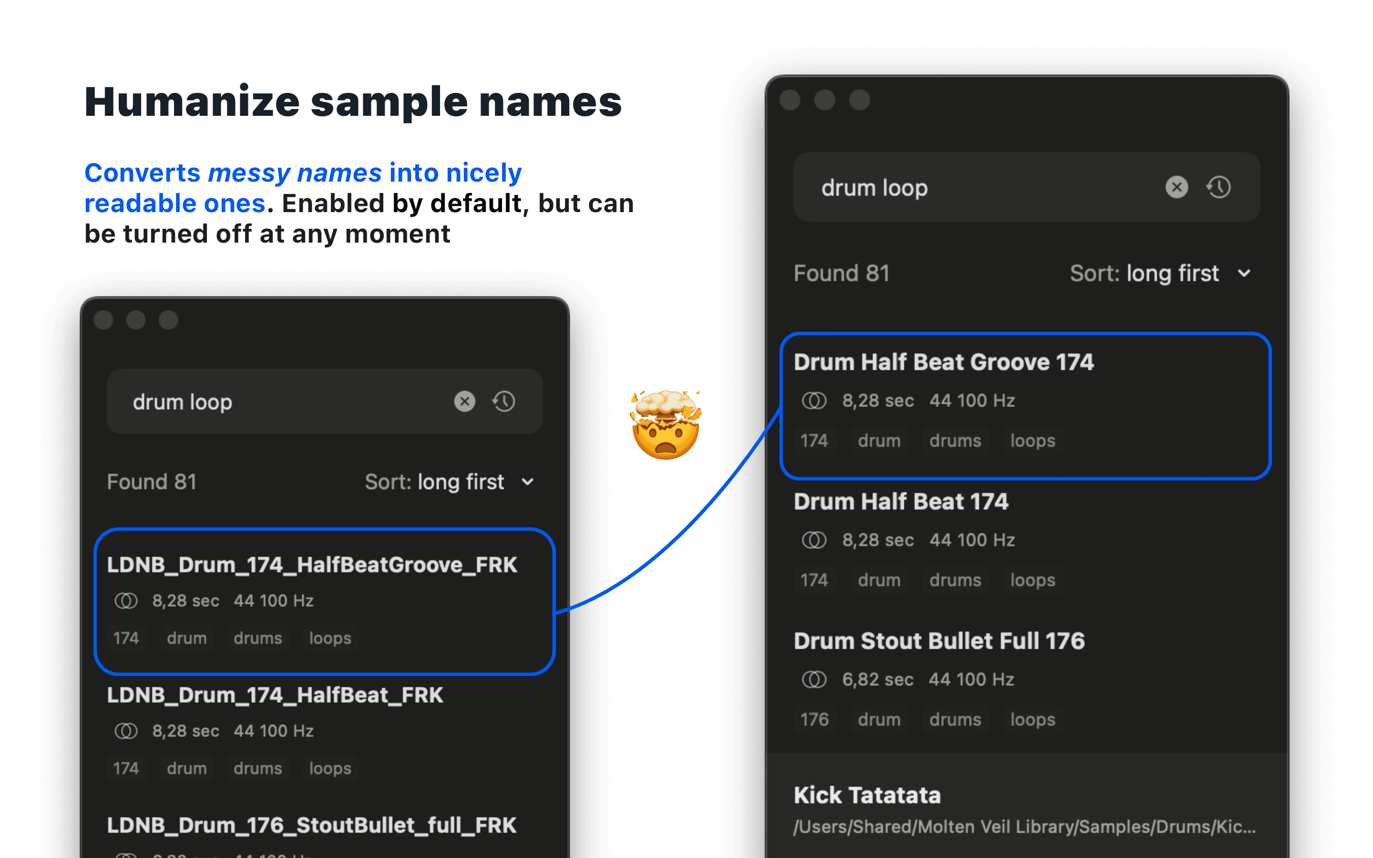Click loops tag under Drum Half Beat Groove
This screenshot has width=1373, height=858.
(x=1032, y=441)
